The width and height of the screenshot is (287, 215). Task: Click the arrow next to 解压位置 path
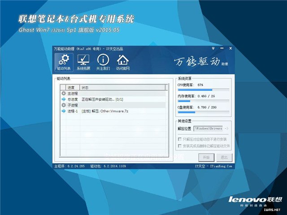coord(226,129)
